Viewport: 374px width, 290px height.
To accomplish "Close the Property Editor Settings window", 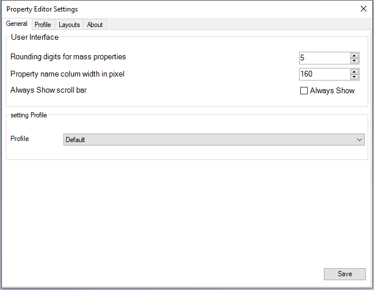I will [364, 9].
